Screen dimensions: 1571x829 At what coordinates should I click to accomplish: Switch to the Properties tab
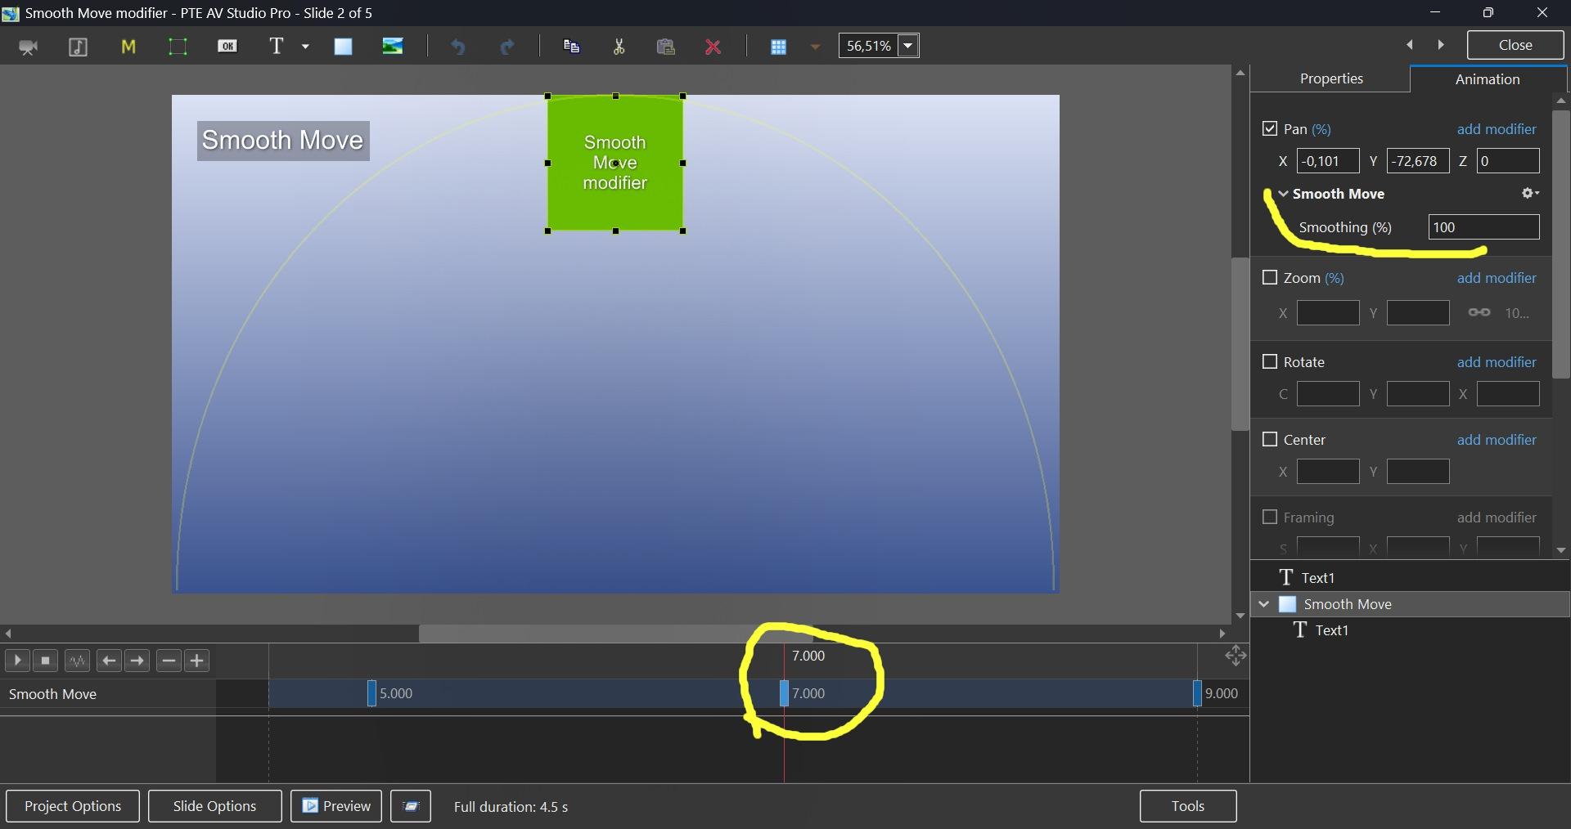(1330, 78)
